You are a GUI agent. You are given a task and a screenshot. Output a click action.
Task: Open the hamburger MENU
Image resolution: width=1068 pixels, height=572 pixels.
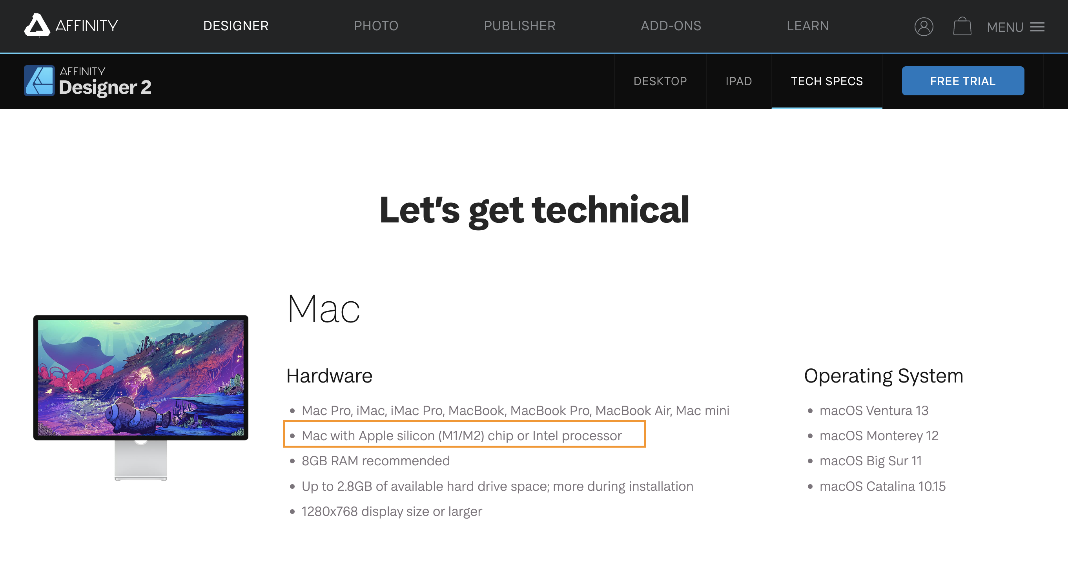[1015, 27]
